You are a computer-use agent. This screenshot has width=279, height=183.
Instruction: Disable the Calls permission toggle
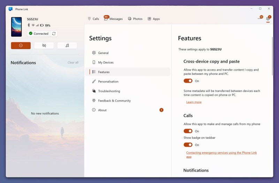[x=188, y=131]
